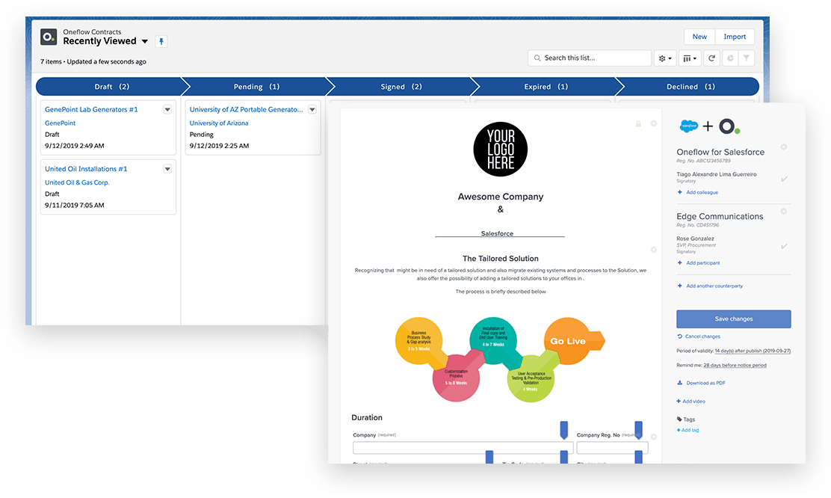Click the YOUR LOGO HERE placeholder
Viewport: 831px width, 498px height.
(x=500, y=149)
